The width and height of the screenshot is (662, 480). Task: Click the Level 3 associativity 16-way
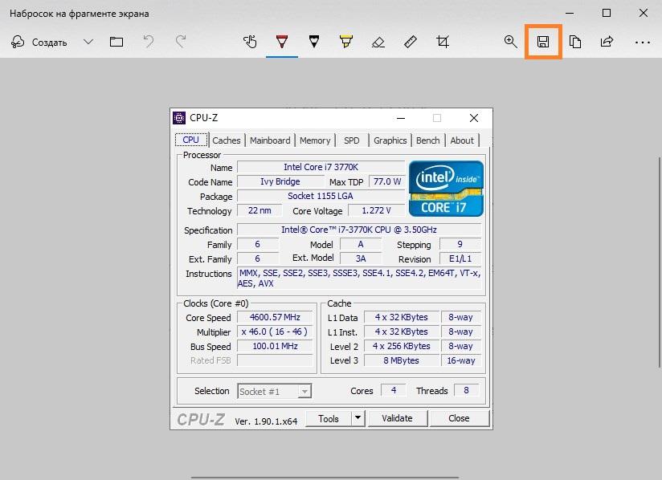coord(461,360)
